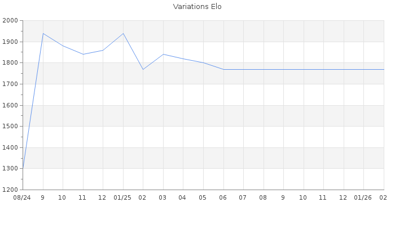This screenshot has width=395, height=225.
Task: Select the 05 month label on the x-axis
Action: tap(203, 198)
